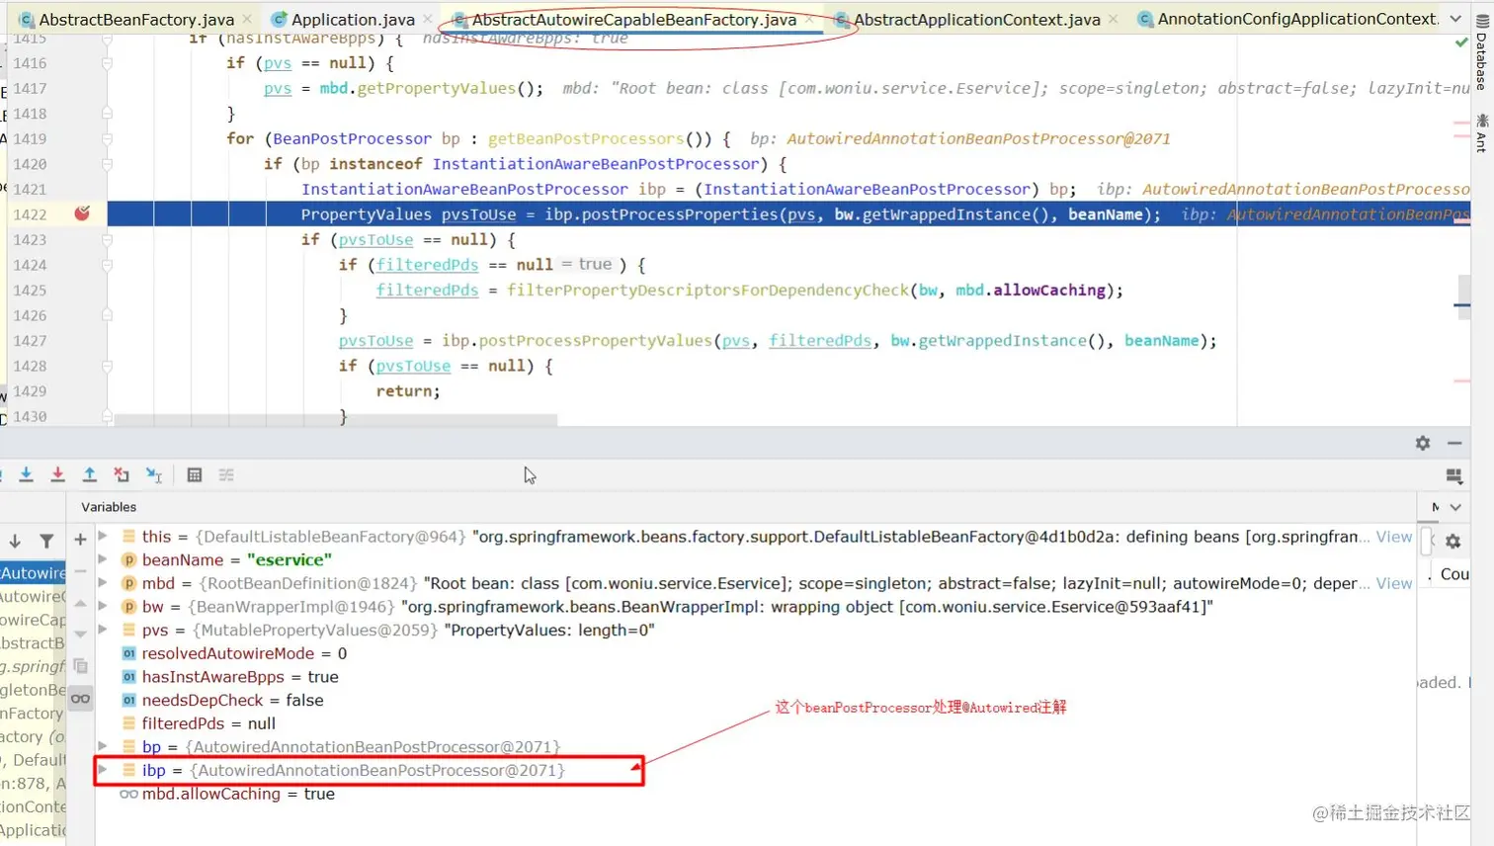Click pvsToUse variable on line 1422
Viewport: 1494px width, 846px height.
478,214
